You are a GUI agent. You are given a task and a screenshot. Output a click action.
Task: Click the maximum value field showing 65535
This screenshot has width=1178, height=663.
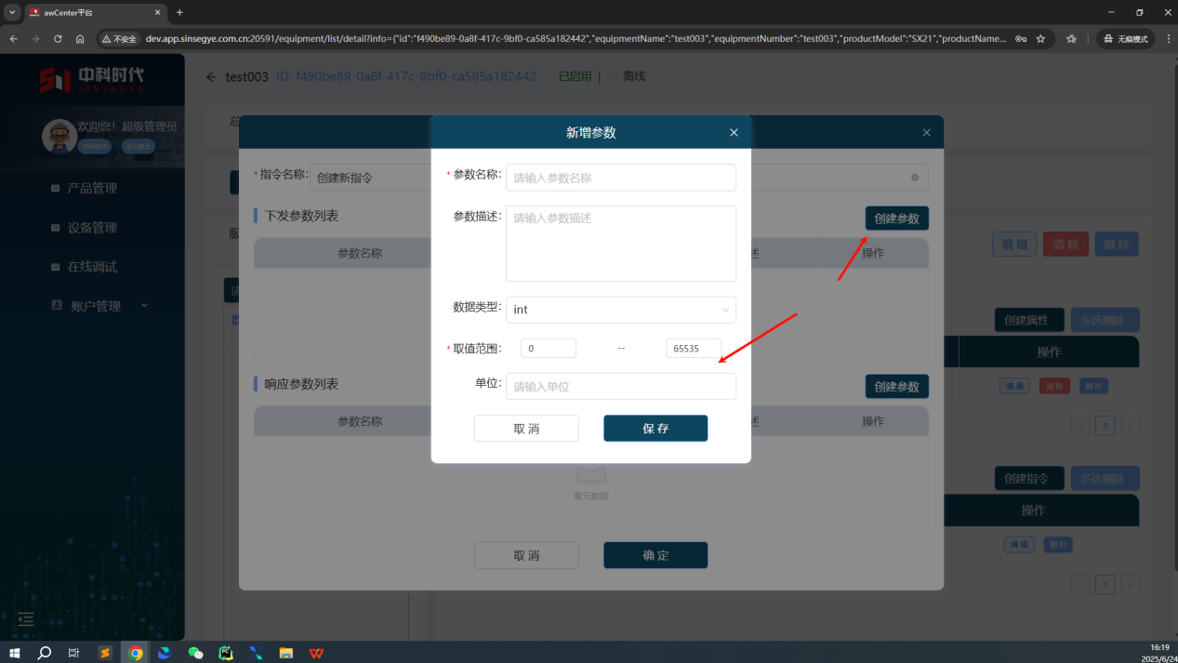click(x=693, y=349)
